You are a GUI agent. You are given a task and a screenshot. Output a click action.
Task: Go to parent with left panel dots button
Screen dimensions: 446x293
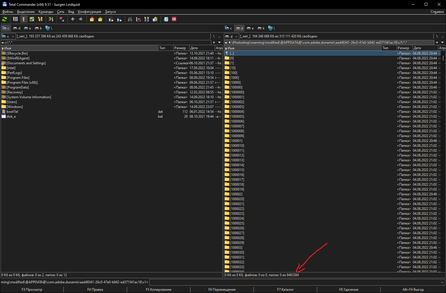[219, 36]
